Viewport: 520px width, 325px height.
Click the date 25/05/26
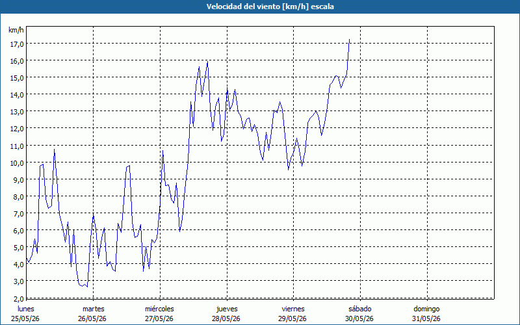pos(25,318)
